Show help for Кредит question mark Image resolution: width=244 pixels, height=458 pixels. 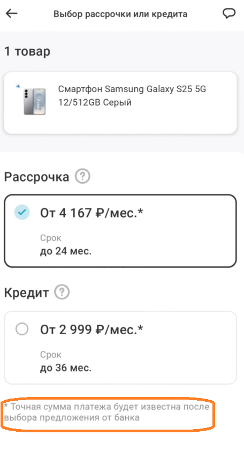[62, 292]
